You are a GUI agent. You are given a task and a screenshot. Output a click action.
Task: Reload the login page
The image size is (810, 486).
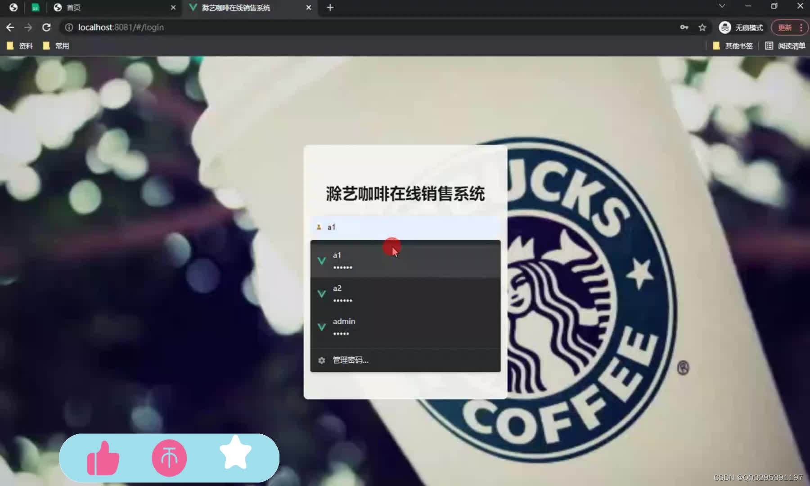(46, 27)
